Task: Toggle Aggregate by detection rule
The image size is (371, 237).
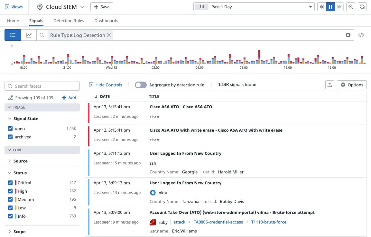Action: tap(141, 85)
